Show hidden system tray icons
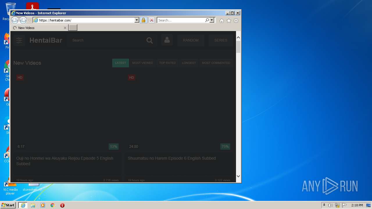Viewport: 372px width, 209px height. tap(324, 205)
